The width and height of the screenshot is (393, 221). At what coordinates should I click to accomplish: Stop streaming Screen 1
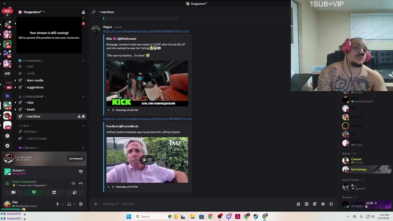[81, 172]
